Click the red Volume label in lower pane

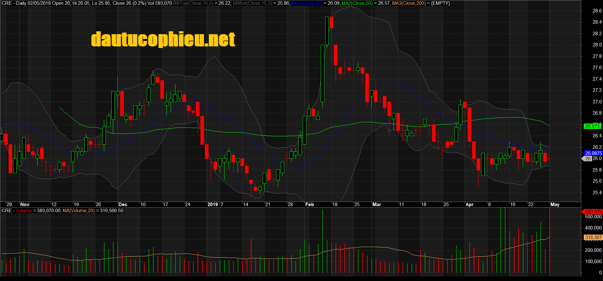[24, 211]
